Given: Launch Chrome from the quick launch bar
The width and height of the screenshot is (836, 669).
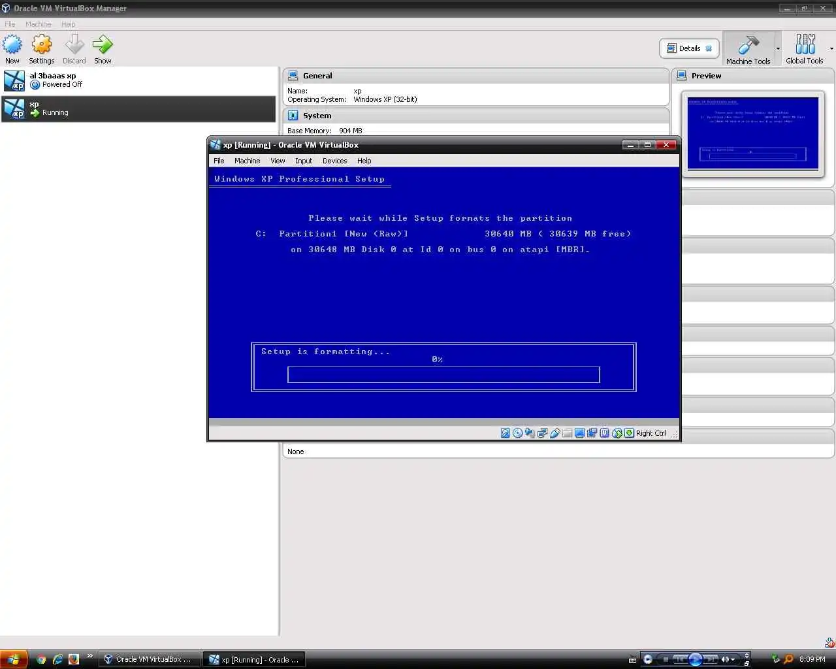Looking at the screenshot, I should pos(41,659).
